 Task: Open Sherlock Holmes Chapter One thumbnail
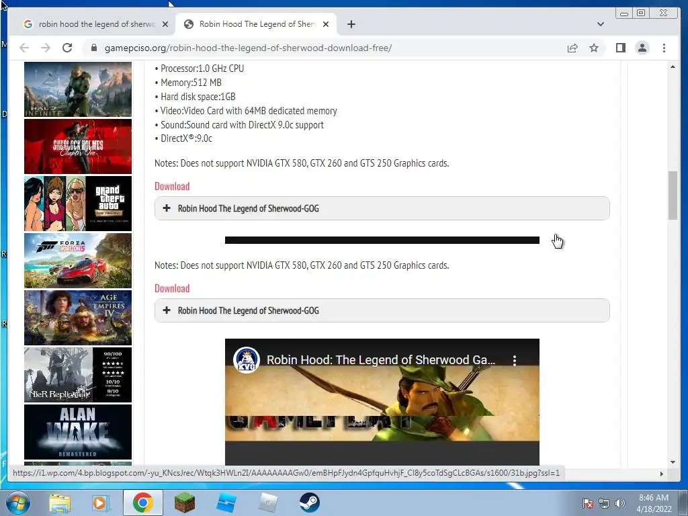coord(78,146)
